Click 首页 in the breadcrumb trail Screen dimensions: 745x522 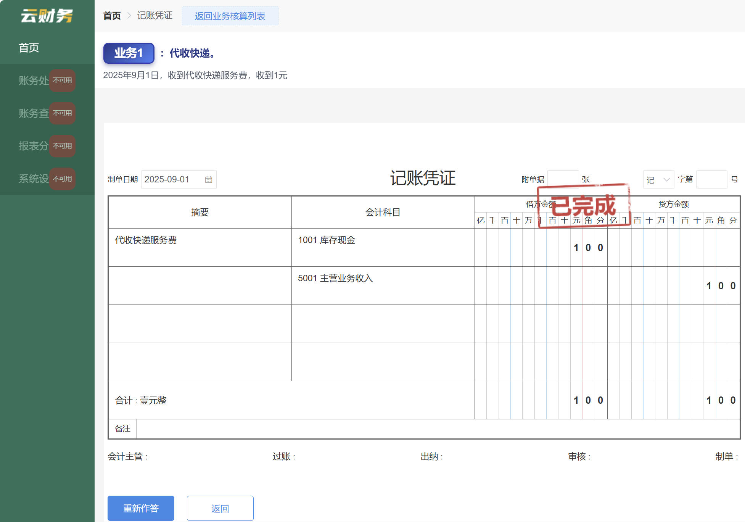click(x=111, y=16)
